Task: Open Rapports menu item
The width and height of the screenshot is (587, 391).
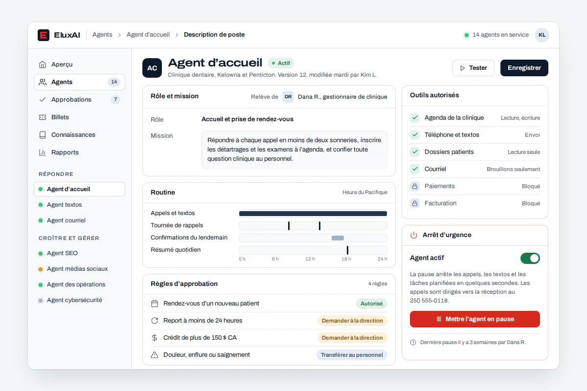Action: coord(79,152)
